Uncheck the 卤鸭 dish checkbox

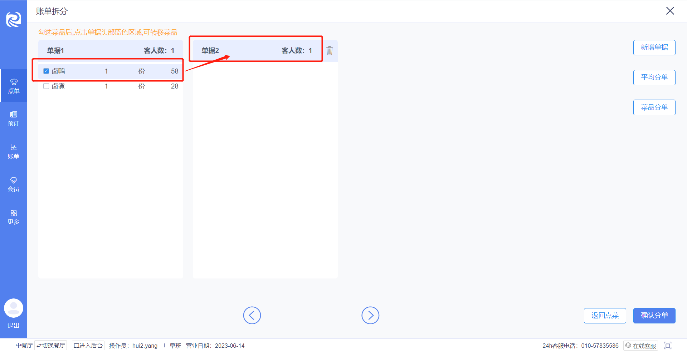coord(46,71)
